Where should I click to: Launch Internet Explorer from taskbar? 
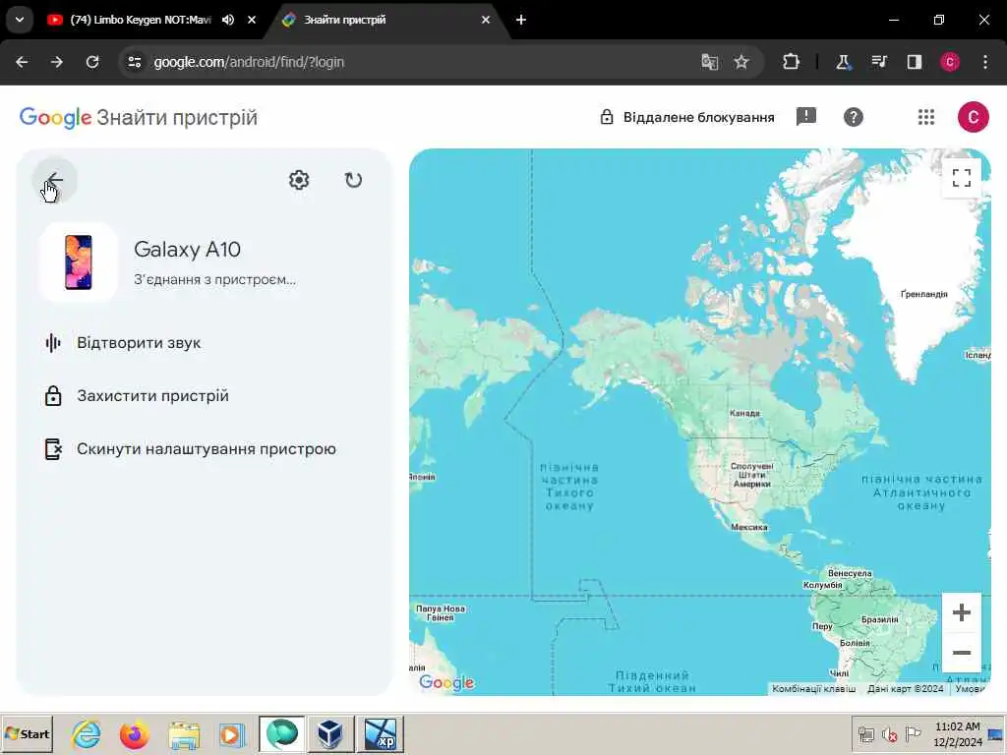tap(86, 734)
